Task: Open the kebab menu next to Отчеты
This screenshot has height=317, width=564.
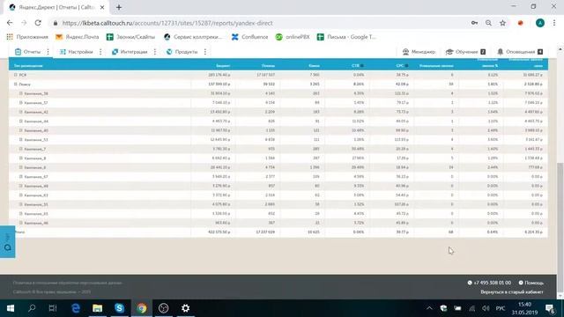Action: 48,52
